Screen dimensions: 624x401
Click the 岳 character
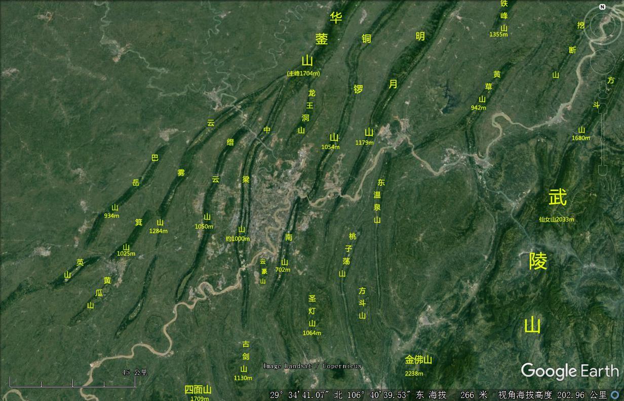(x=136, y=183)
